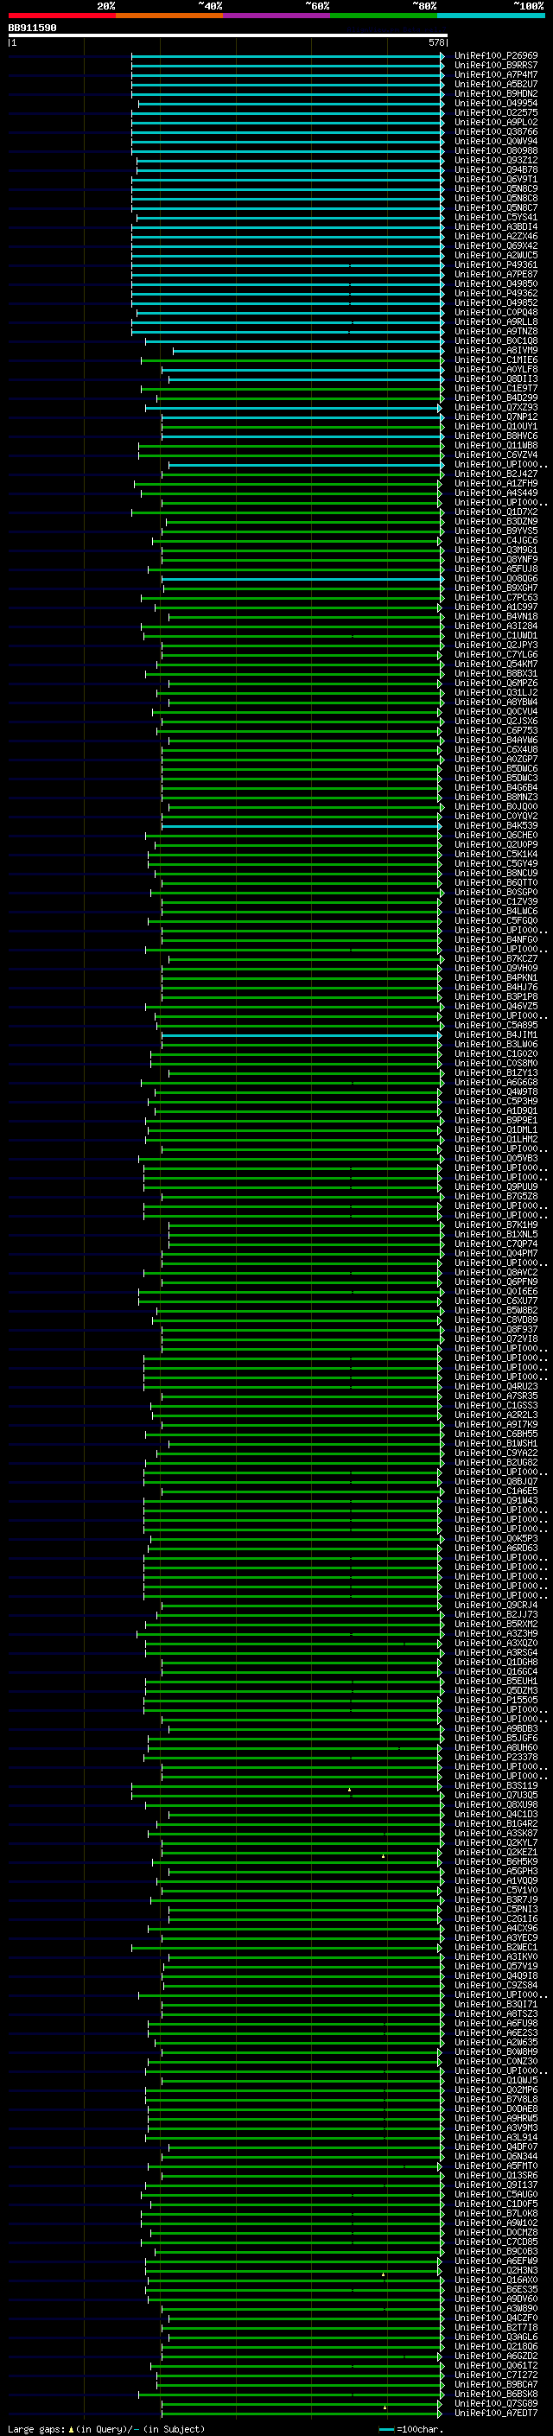Viewport: 553px width, 2436px height.
Task: Select the UniRef100_A7EDT7 label
Action: pyautogui.click(x=496, y=2413)
